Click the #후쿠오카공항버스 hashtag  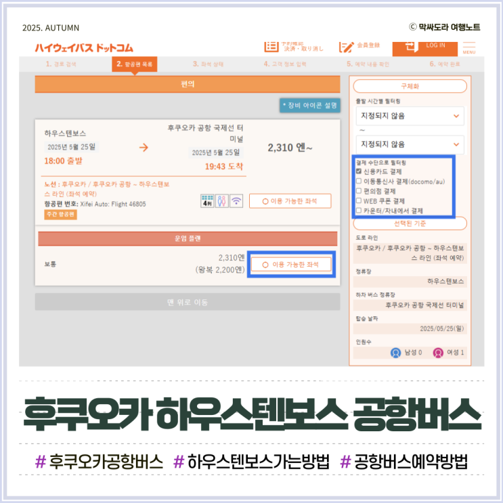[x=99, y=462]
